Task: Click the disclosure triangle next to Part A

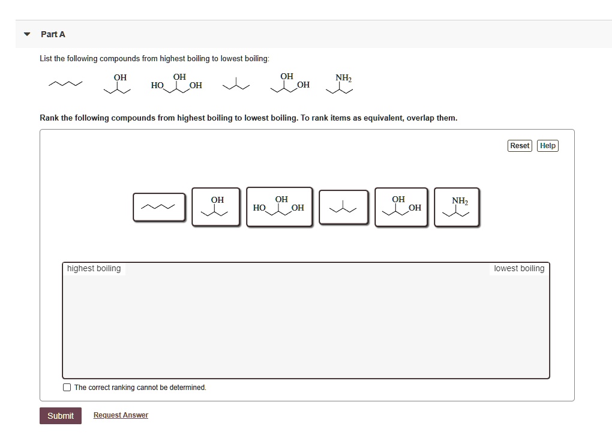Action: (26, 34)
